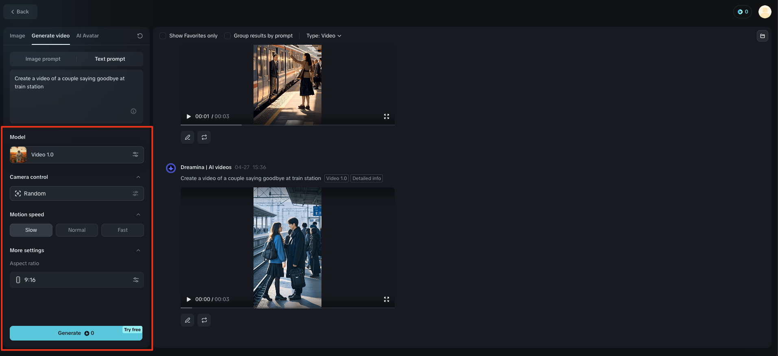This screenshot has width=778, height=356.
Task: Click the Dreamina logo icon beside AI videos
Action: [171, 168]
